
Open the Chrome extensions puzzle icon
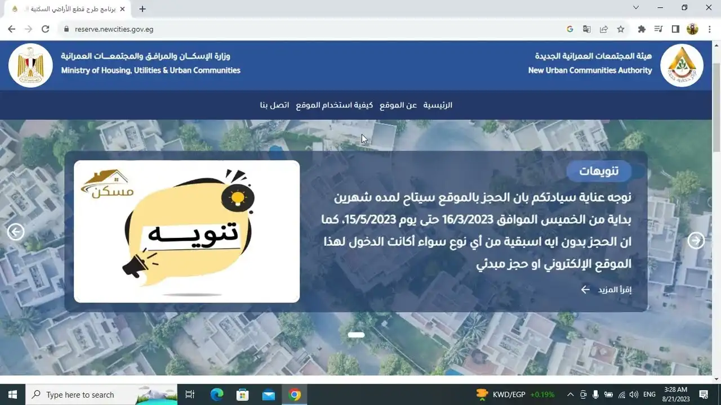(x=642, y=29)
